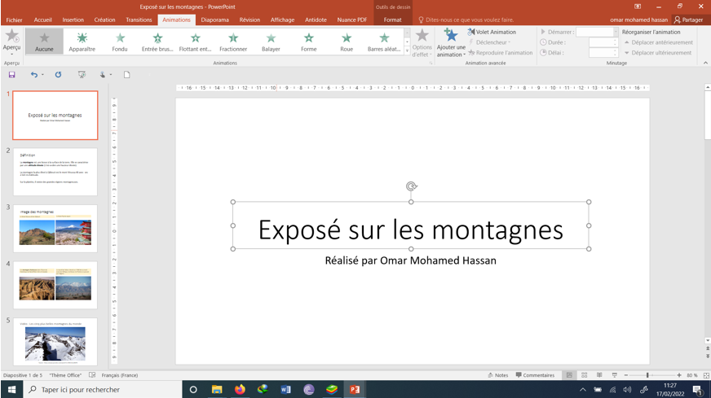Select slide 3 thumbnail Image des montagnes

tap(55, 228)
